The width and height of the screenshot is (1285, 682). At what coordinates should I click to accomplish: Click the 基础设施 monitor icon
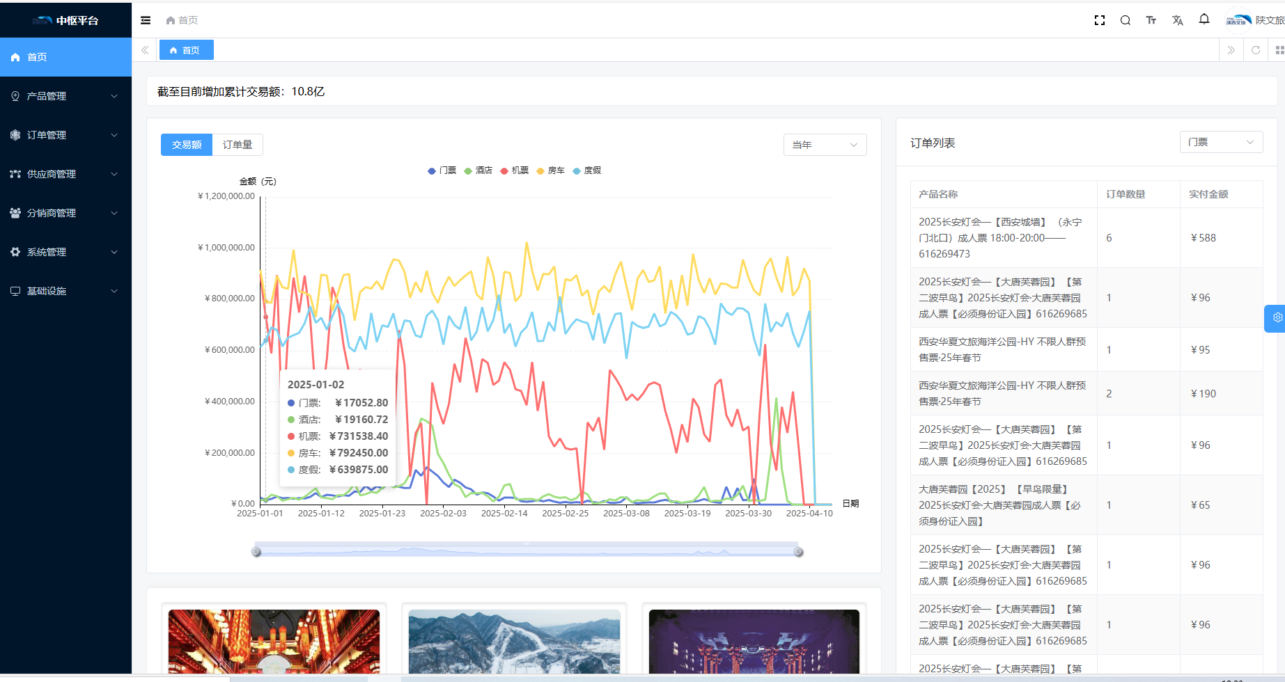pos(15,291)
